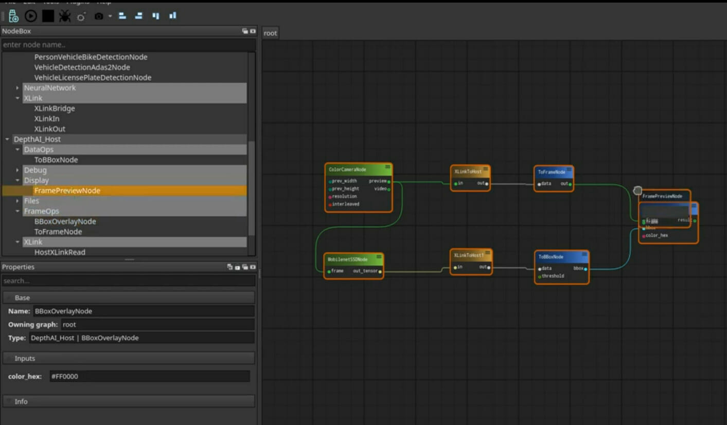Close the NodeBox panel
Viewport: 727px width, 425px height.
pyautogui.click(x=253, y=31)
